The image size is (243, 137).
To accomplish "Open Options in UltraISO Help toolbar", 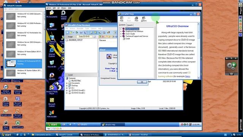I will pos(144,19).
